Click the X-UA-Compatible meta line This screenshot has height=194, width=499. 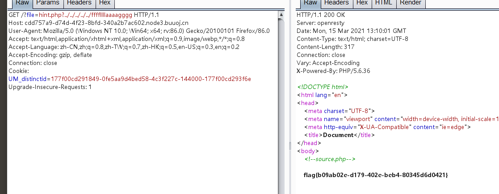[x=387, y=127]
